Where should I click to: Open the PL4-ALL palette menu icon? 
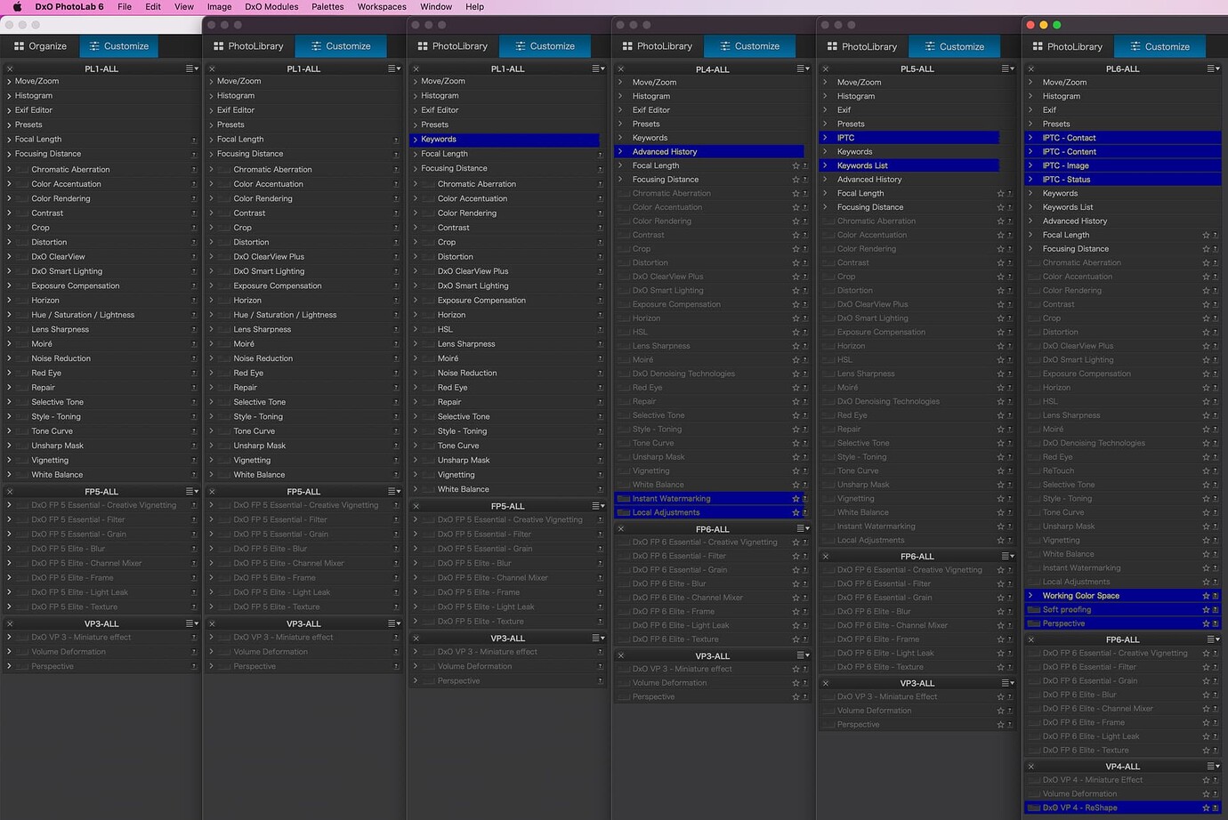(x=803, y=68)
